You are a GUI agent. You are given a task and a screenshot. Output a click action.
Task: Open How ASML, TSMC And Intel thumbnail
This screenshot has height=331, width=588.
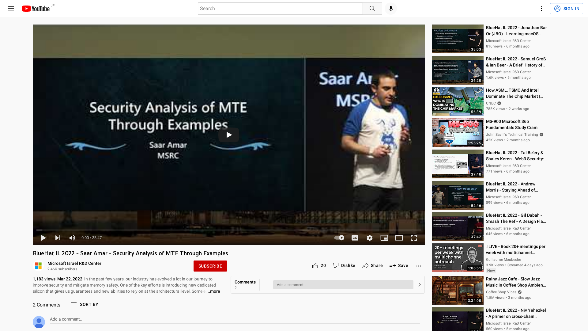click(458, 101)
